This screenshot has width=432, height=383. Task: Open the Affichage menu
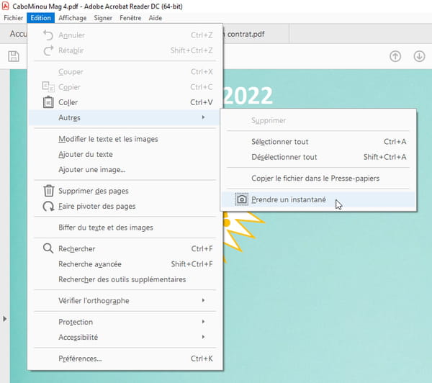pyautogui.click(x=73, y=18)
